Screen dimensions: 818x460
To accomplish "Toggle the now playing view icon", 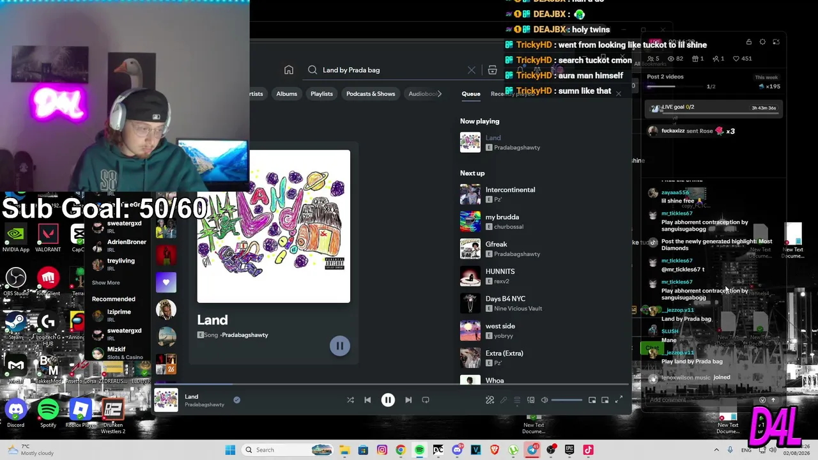I will pos(605,400).
